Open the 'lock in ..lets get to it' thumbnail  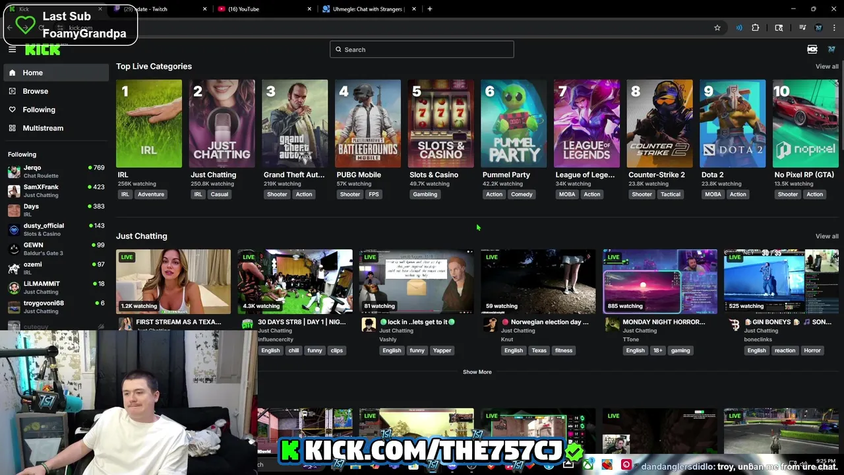(416, 282)
